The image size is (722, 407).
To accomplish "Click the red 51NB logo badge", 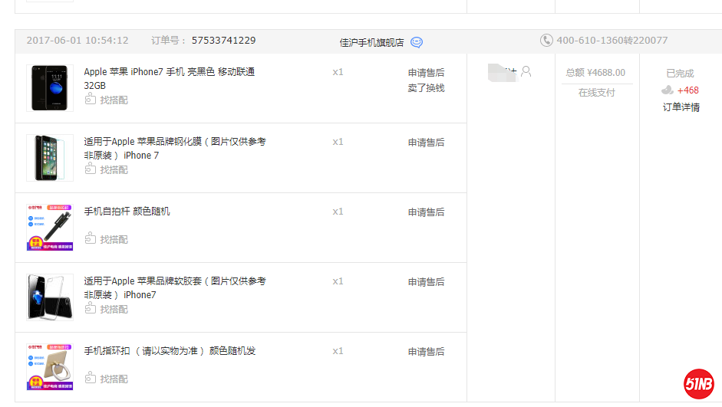I will (699, 384).
